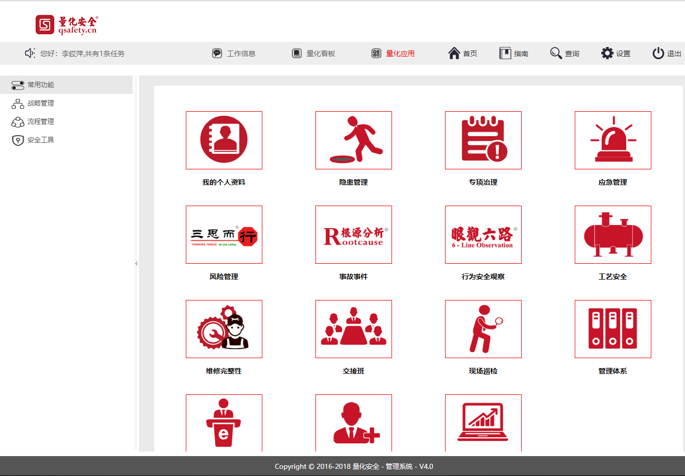Collapse the left sidebar with splitter arrow
The image size is (685, 476).
tap(136, 264)
